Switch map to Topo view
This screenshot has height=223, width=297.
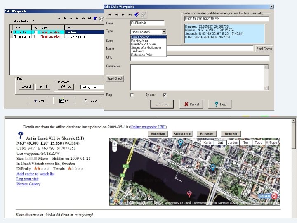259,142
